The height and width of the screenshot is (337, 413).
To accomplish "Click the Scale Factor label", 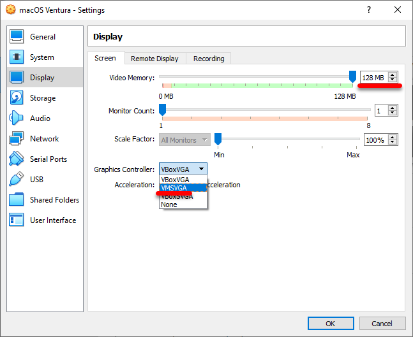I will [134, 139].
